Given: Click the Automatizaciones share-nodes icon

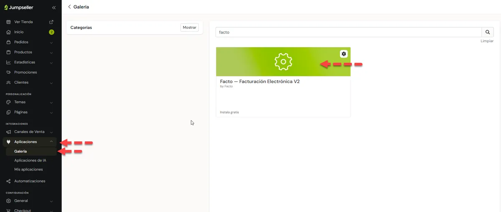Looking at the screenshot, I should tap(8, 181).
